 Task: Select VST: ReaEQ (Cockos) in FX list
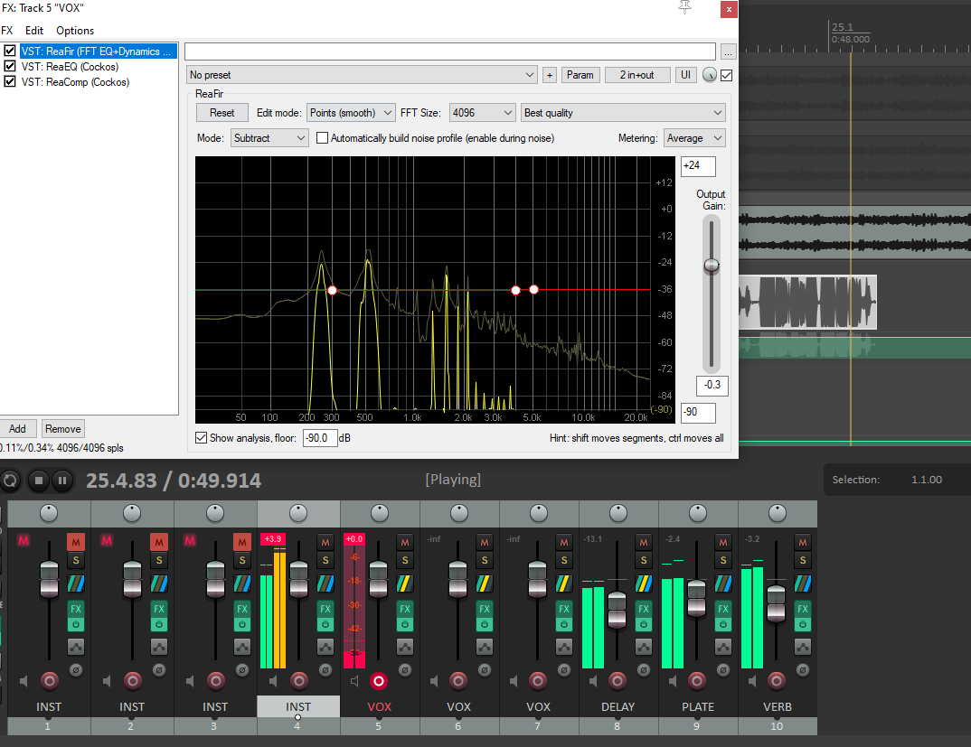pyautogui.click(x=70, y=66)
